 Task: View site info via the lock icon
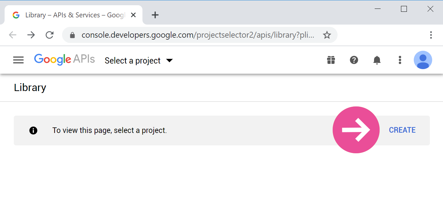pyautogui.click(x=73, y=35)
